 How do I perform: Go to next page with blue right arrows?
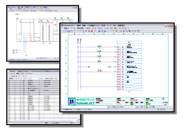(105, 31)
